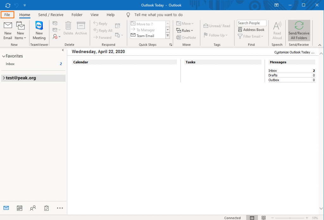
Task: Click Customize Outlook Today link
Action: click(294, 52)
